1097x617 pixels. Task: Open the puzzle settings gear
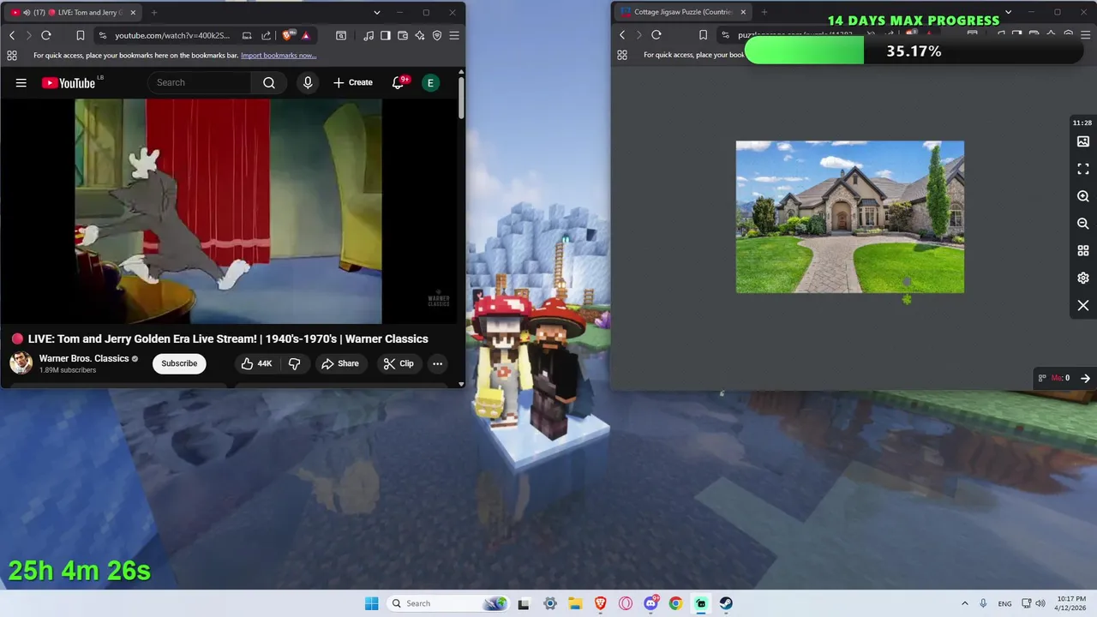tap(1083, 279)
